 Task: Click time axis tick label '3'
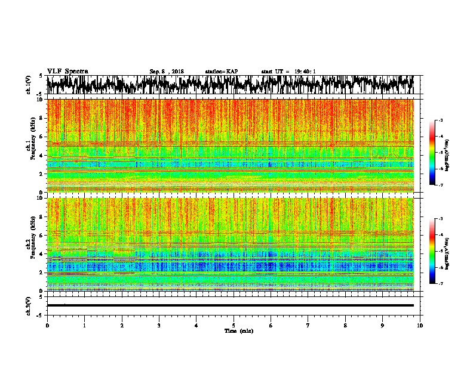[159, 326]
